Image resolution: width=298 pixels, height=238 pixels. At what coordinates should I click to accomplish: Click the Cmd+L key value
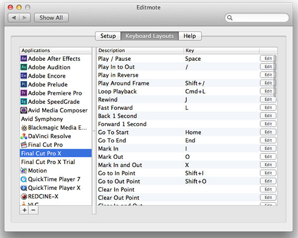195,92
